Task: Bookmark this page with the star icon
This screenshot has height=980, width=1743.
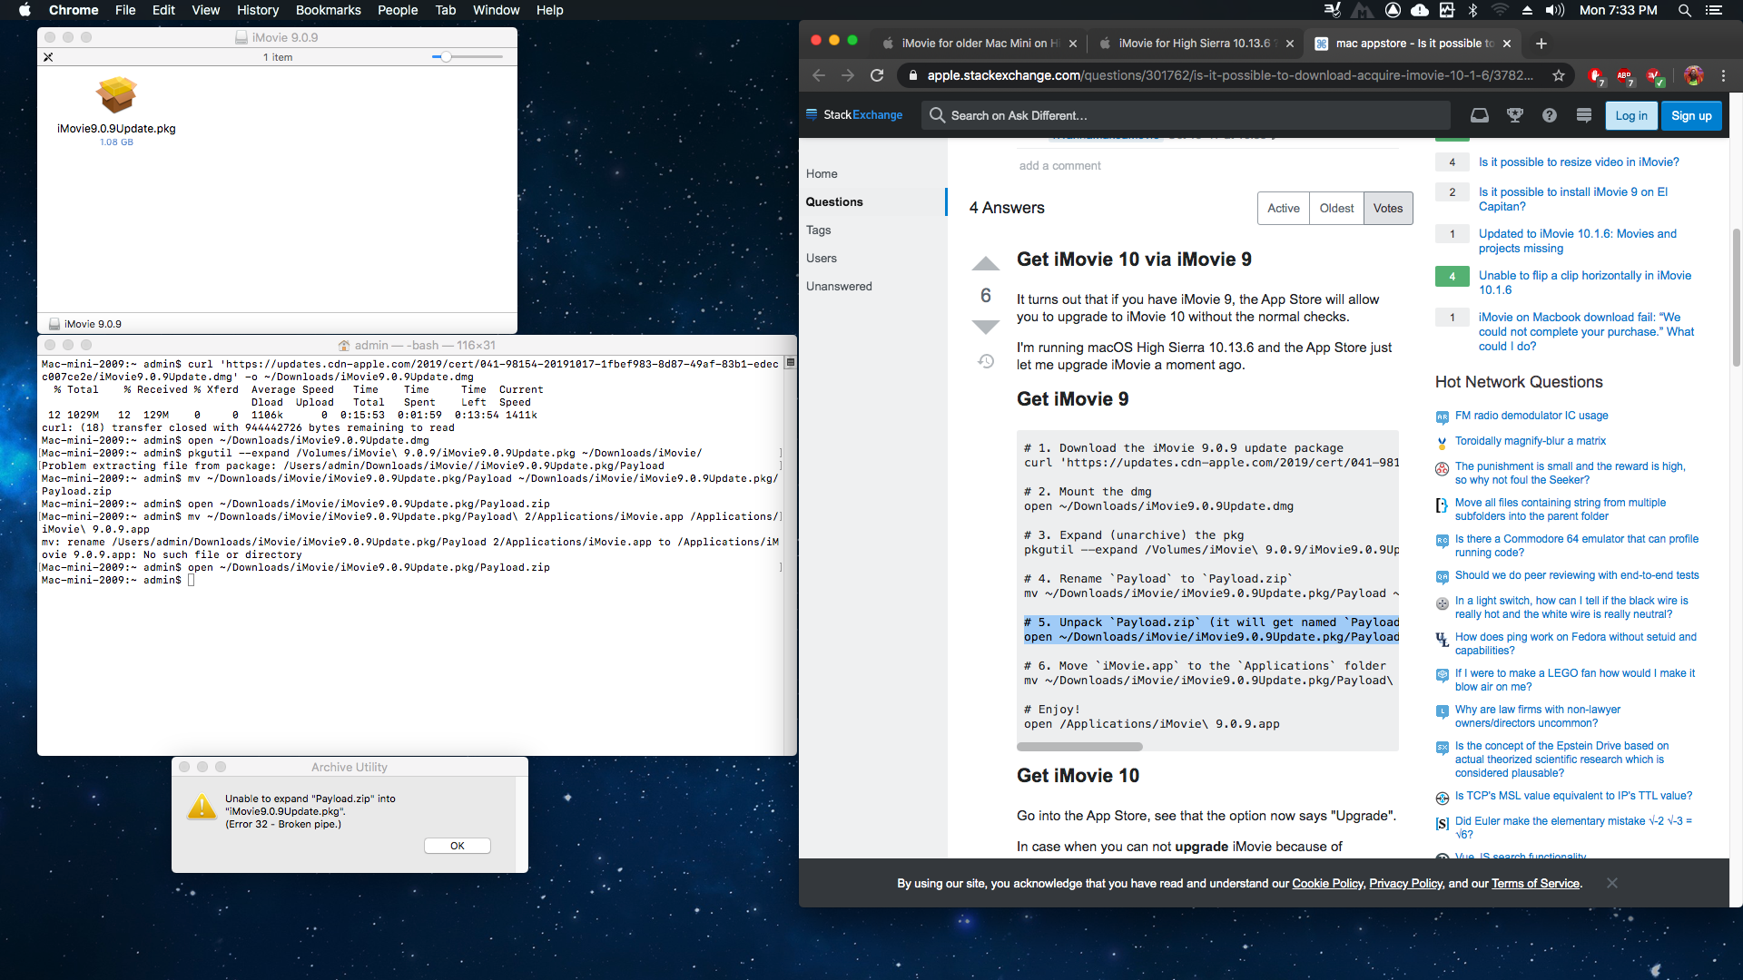Action: click(x=1559, y=75)
